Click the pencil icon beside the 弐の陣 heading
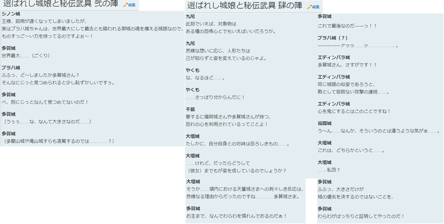 [125, 5]
